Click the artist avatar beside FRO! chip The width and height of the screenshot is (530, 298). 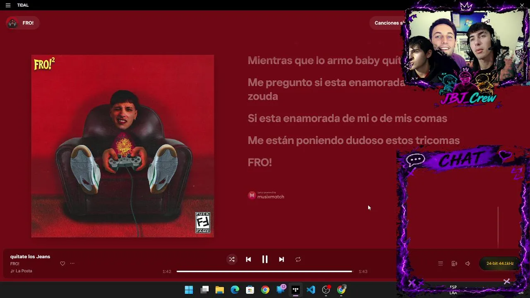pos(13,23)
